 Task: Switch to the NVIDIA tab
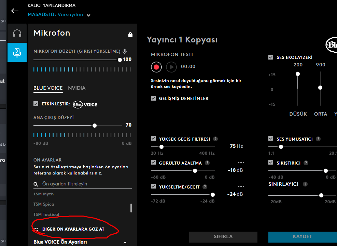(x=77, y=88)
